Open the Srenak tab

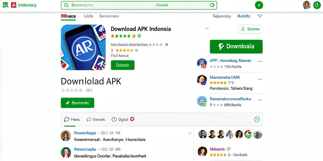pos(96,119)
